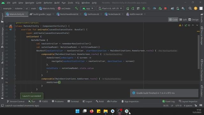204x115 pixels.
Task: Open the Edit menu
Action: (14, 3)
